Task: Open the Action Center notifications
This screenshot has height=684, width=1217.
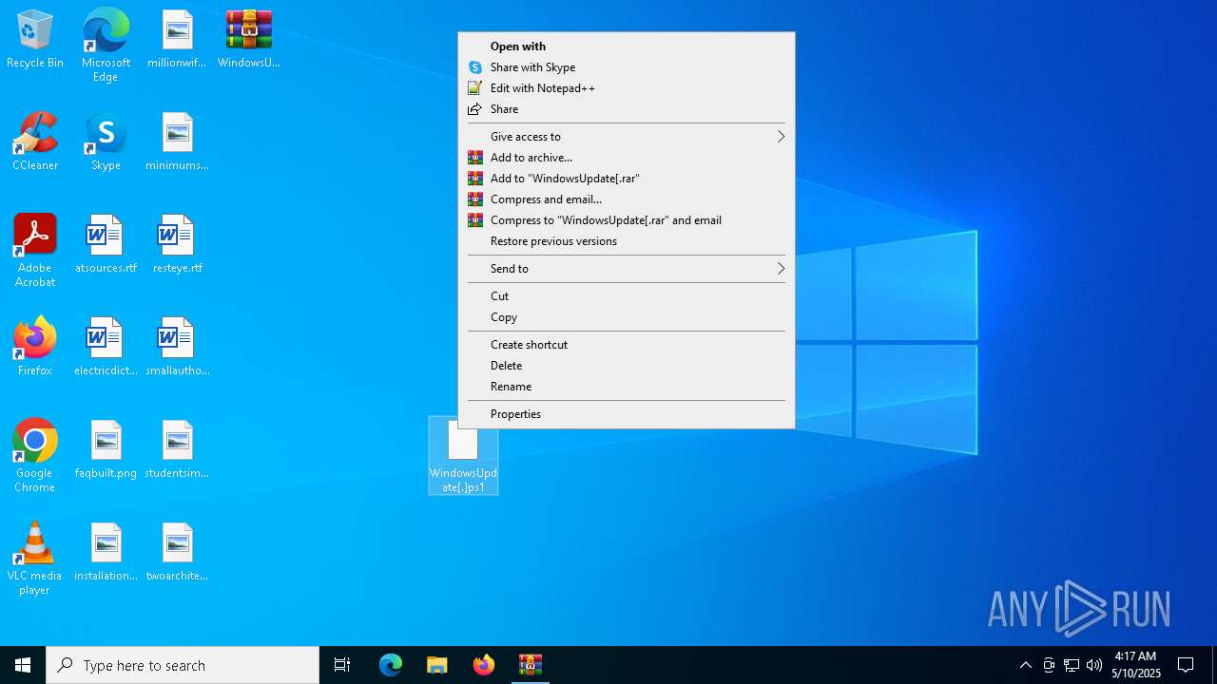Action: [1186, 665]
